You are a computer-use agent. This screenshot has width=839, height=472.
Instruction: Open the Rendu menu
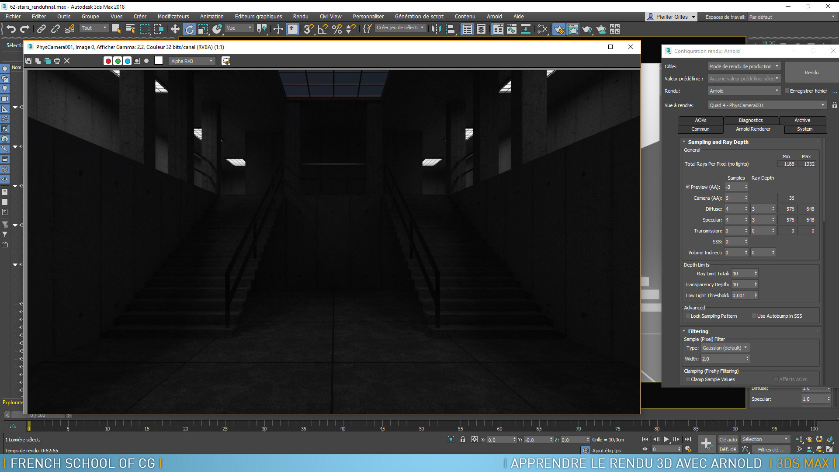tap(300, 16)
